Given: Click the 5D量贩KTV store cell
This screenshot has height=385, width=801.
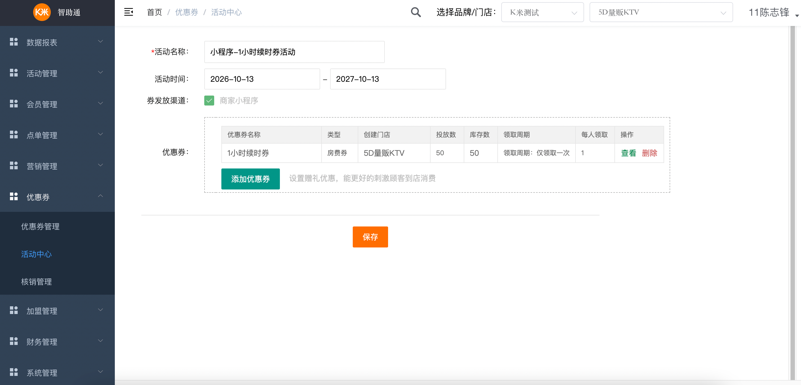Looking at the screenshot, I should pos(394,153).
